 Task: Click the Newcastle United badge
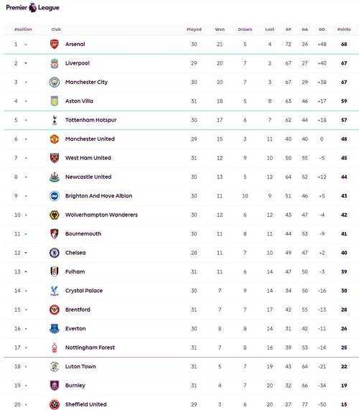pyautogui.click(x=55, y=177)
